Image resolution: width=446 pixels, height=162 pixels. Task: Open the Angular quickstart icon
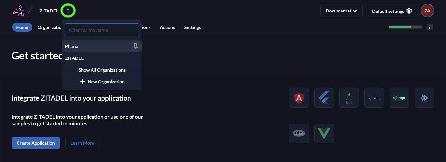[x=299, y=98]
